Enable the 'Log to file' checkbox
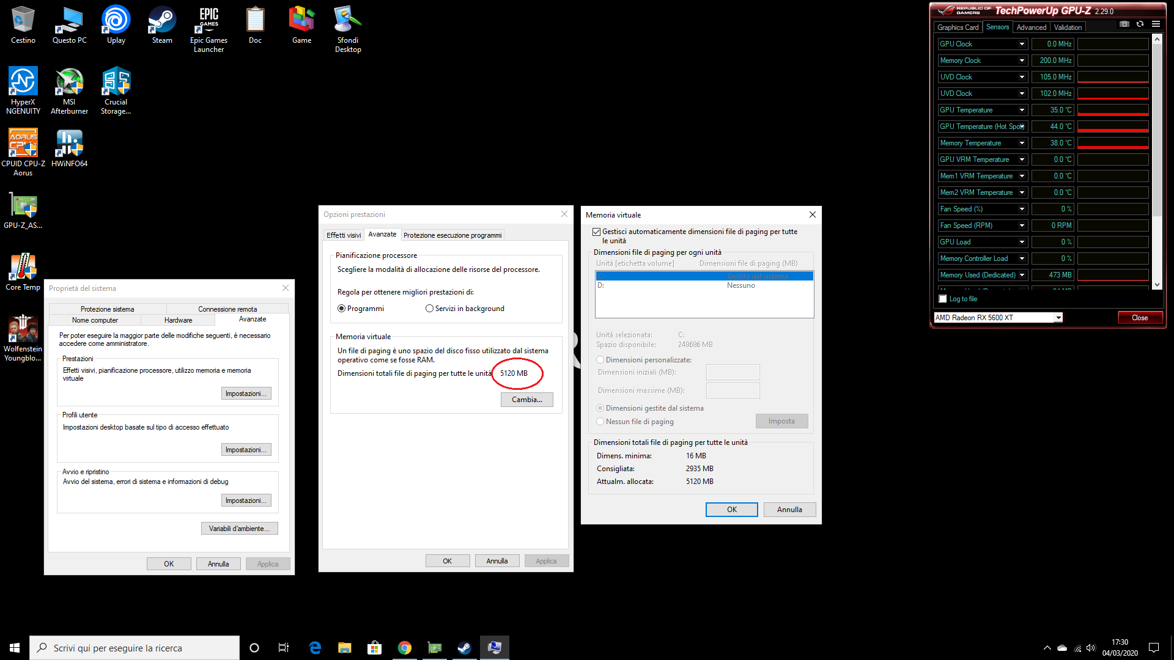Screen dimensions: 1174x660 (x=943, y=299)
